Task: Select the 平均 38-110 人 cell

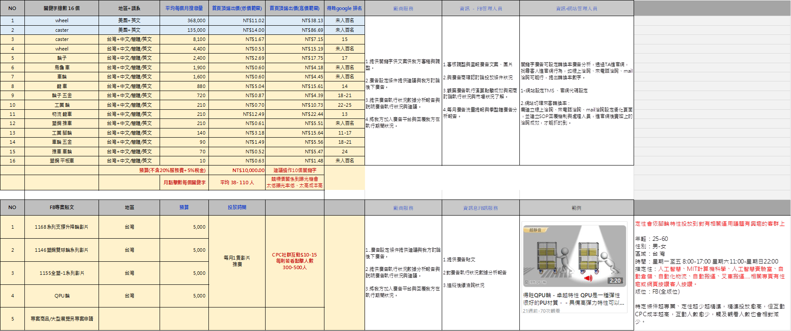Action: tap(237, 182)
